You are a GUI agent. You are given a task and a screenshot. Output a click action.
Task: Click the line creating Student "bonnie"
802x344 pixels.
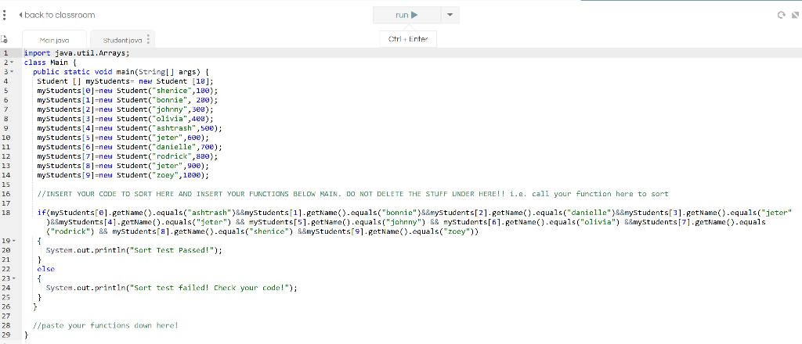[x=127, y=100]
